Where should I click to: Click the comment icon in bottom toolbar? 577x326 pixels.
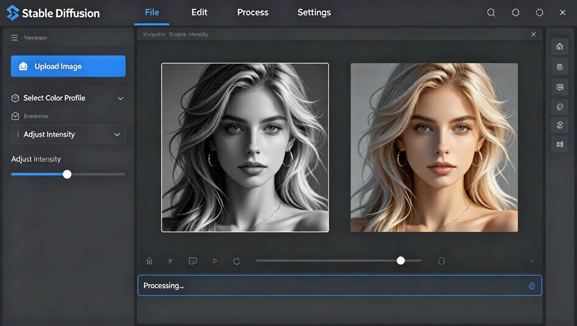tap(193, 261)
